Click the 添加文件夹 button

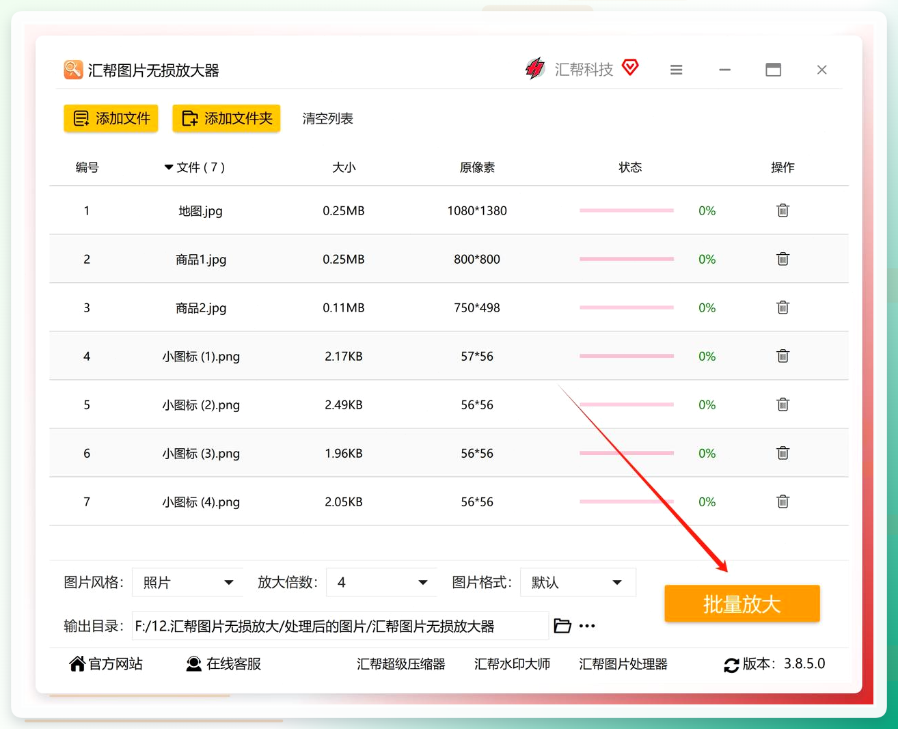(226, 118)
